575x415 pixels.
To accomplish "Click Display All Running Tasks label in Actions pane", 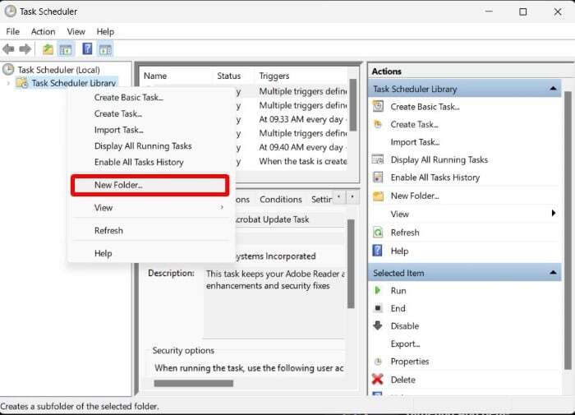I will click(439, 159).
